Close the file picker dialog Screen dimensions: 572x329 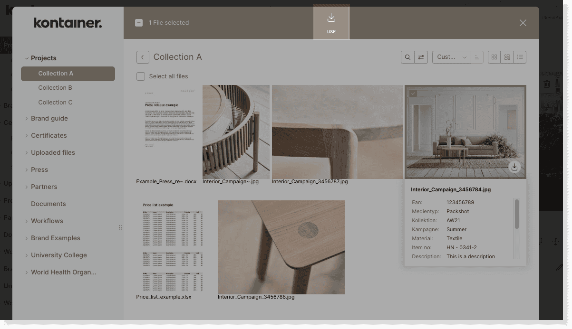coord(523,23)
